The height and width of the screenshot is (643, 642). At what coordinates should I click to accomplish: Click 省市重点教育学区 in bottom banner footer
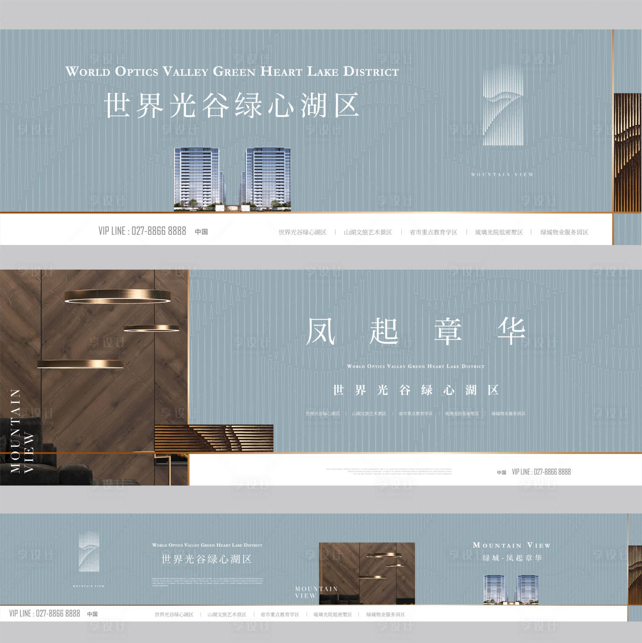[280, 614]
